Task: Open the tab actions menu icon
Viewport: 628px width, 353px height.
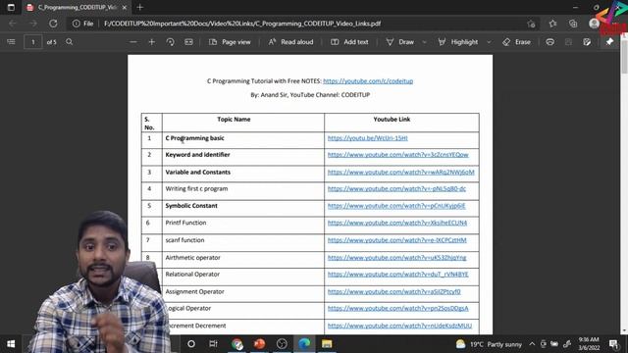Action: pos(11,7)
